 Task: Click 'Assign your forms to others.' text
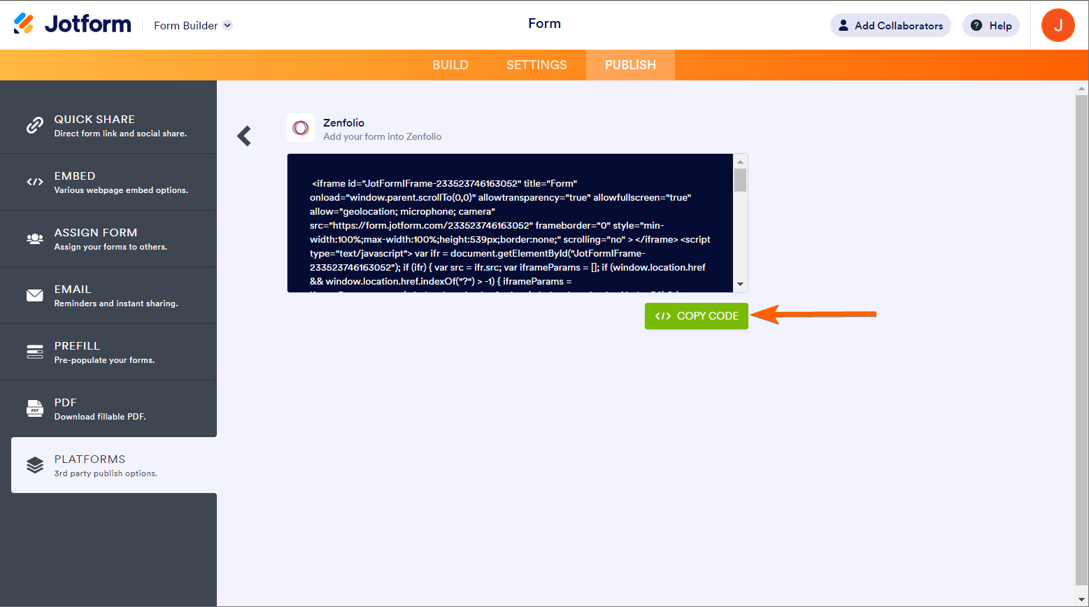[111, 247]
